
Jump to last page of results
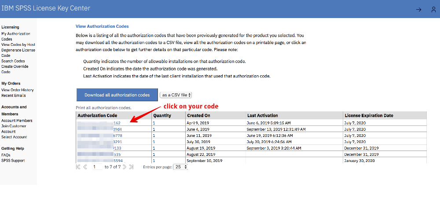tap(131, 167)
